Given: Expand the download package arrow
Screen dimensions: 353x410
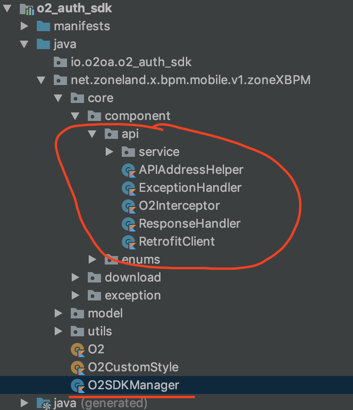Looking at the screenshot, I should [x=75, y=278].
